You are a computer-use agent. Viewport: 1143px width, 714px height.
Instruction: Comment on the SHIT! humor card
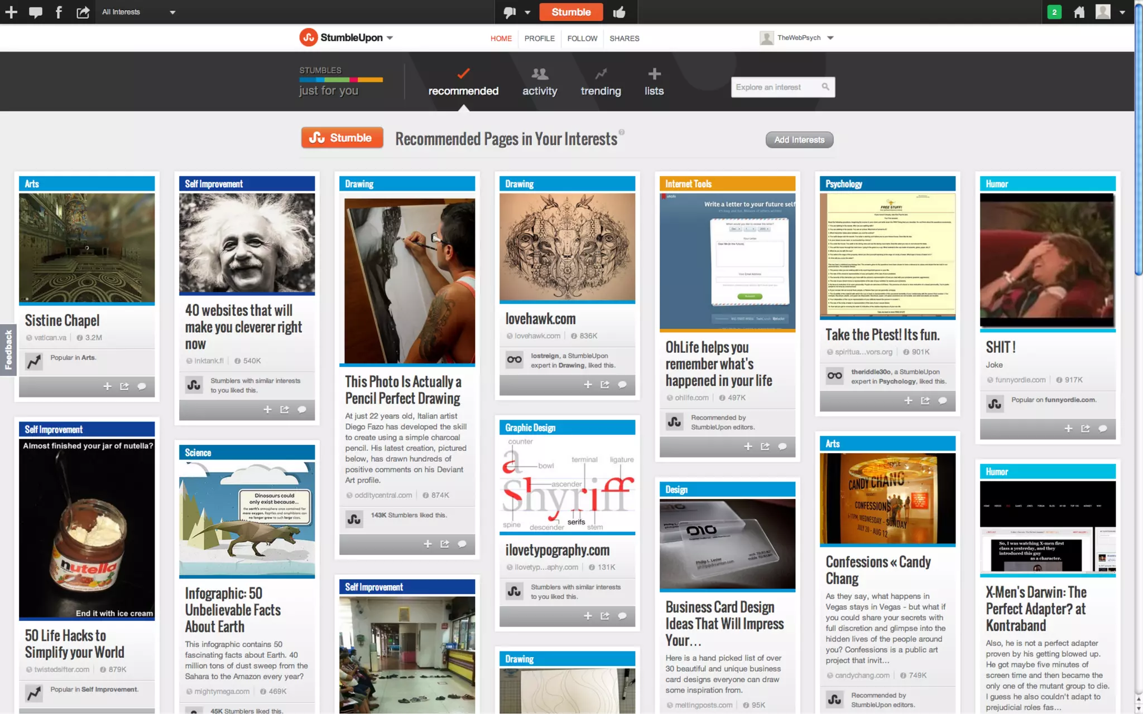(1103, 429)
